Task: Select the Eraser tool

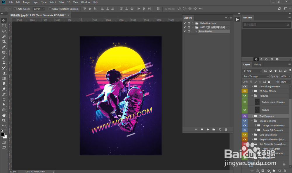Action: (4, 73)
